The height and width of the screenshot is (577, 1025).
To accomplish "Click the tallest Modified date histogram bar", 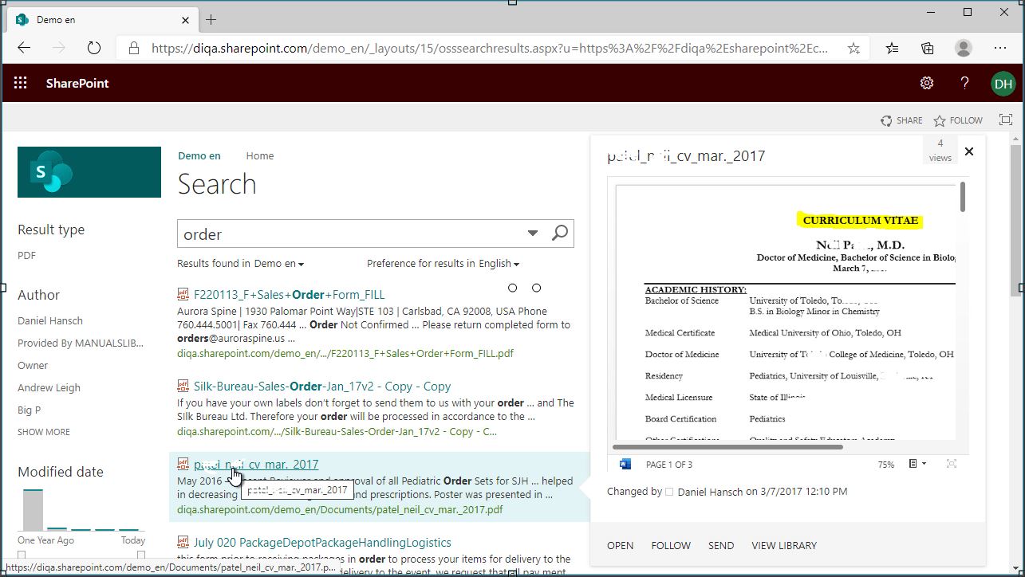I will (x=33, y=510).
